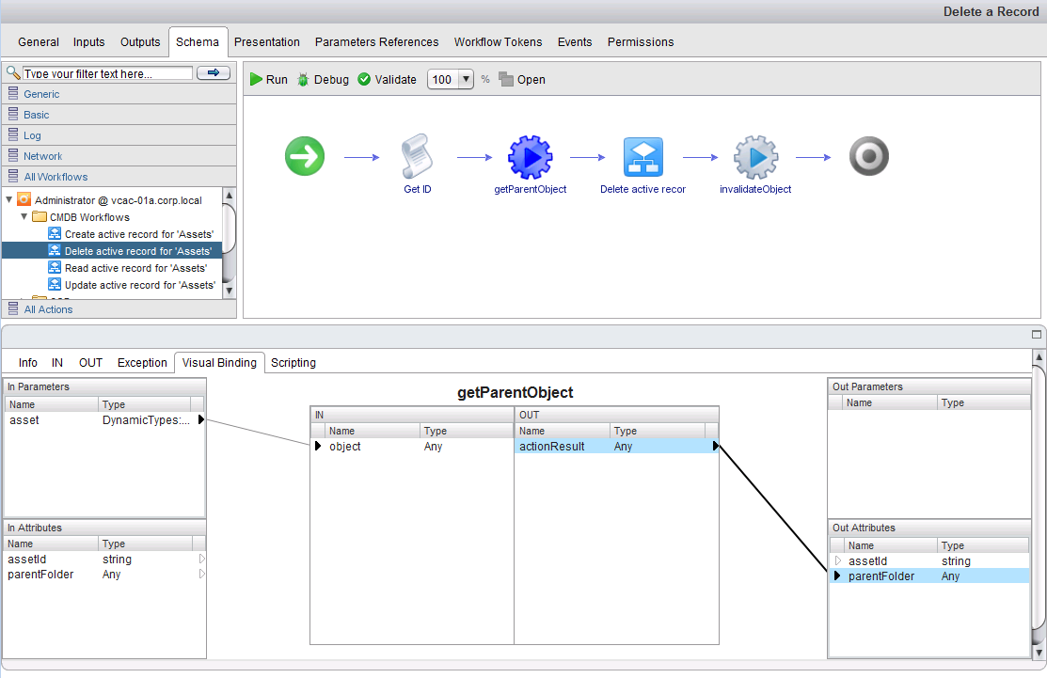Click the assetId In Attributes binding arrow
This screenshot has width=1047, height=678.
(201, 559)
